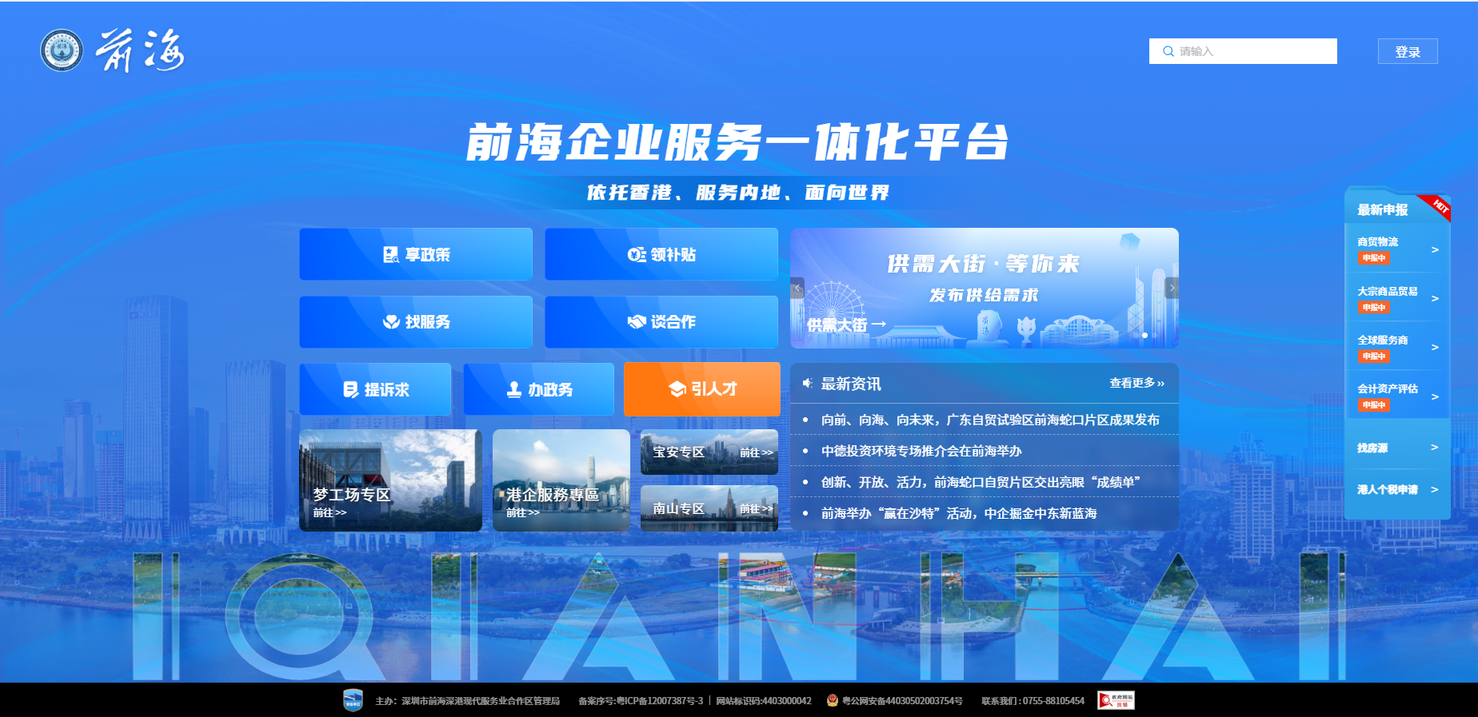Advance to next banner slide
The width and height of the screenshot is (1478, 717).
tap(1172, 288)
